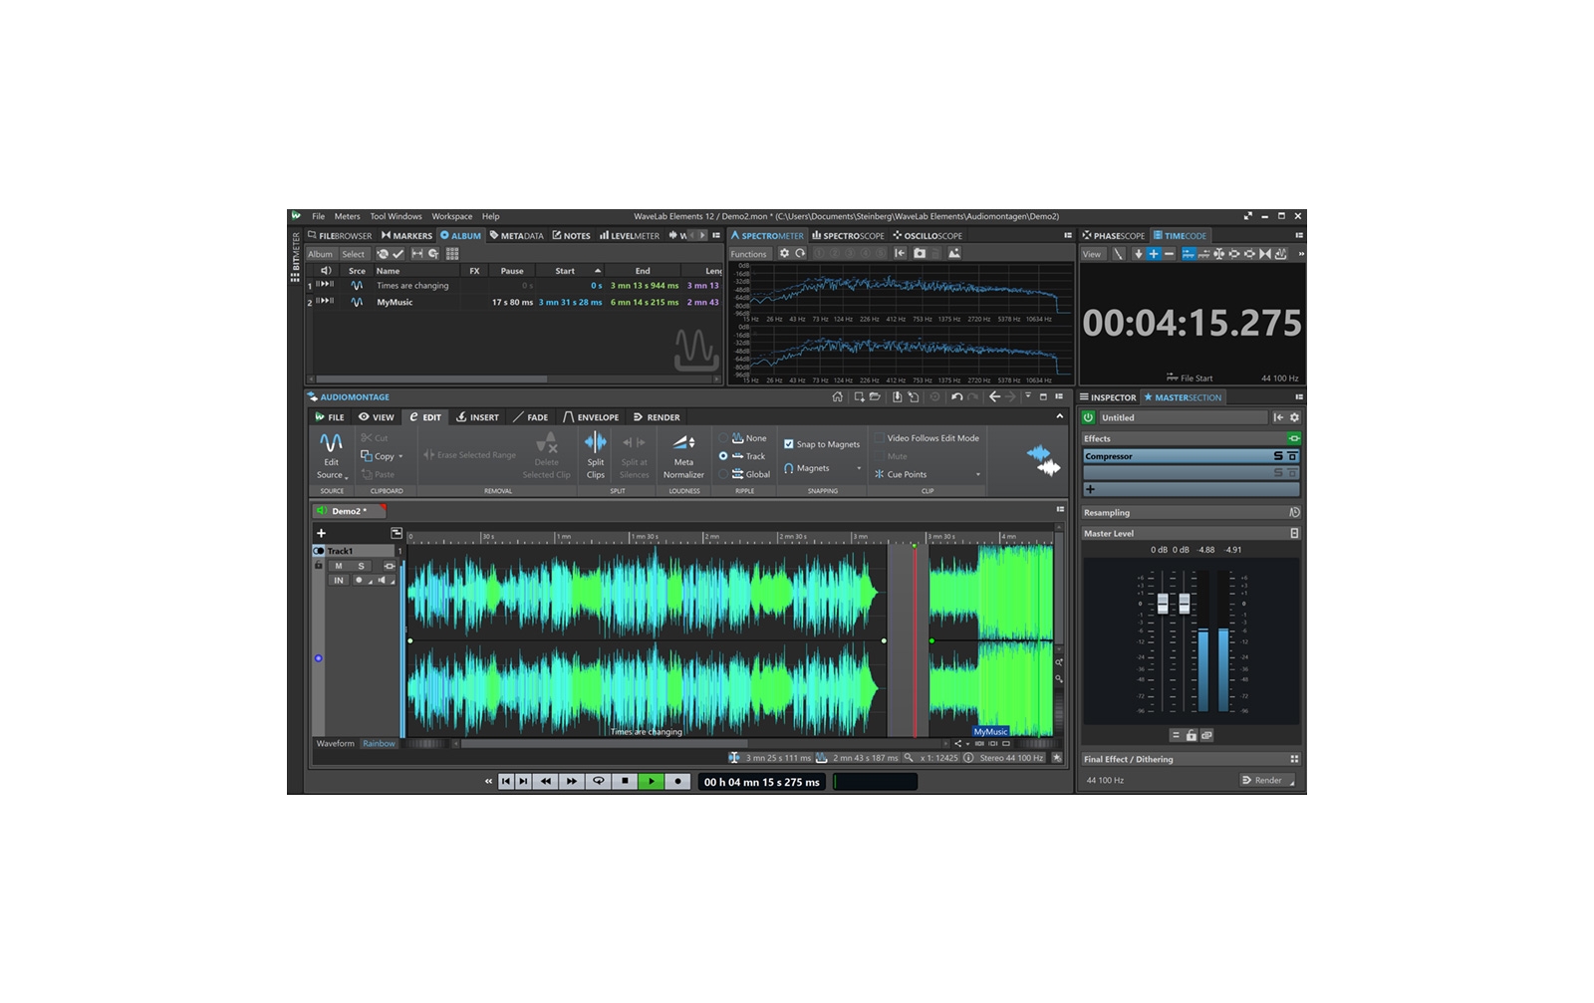Toggle the IN monitoring button on Track1

pyautogui.click(x=339, y=580)
